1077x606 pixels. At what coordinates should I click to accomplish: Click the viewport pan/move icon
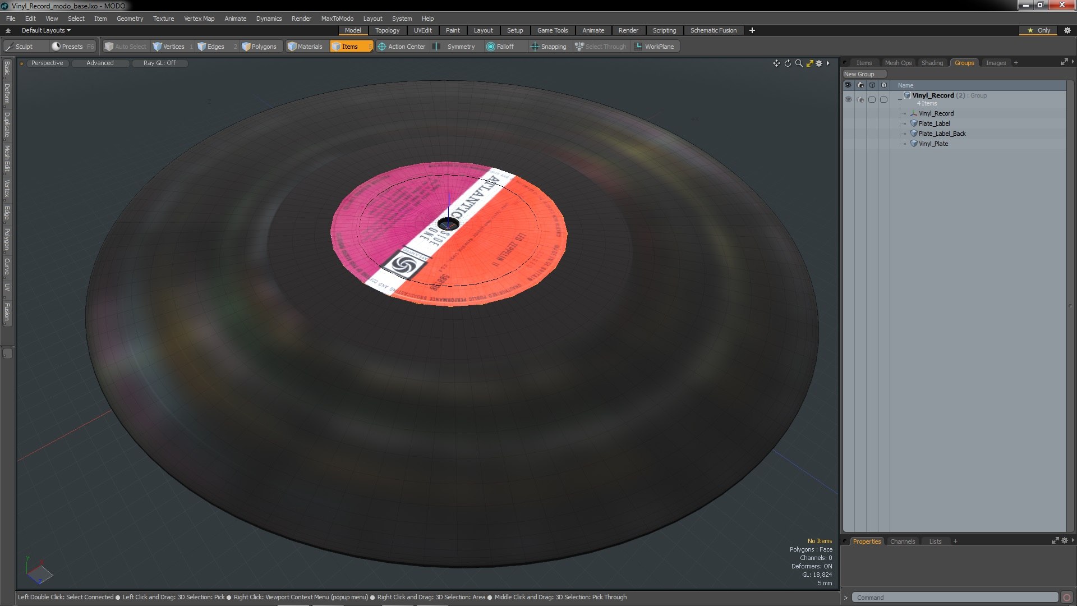tap(776, 63)
